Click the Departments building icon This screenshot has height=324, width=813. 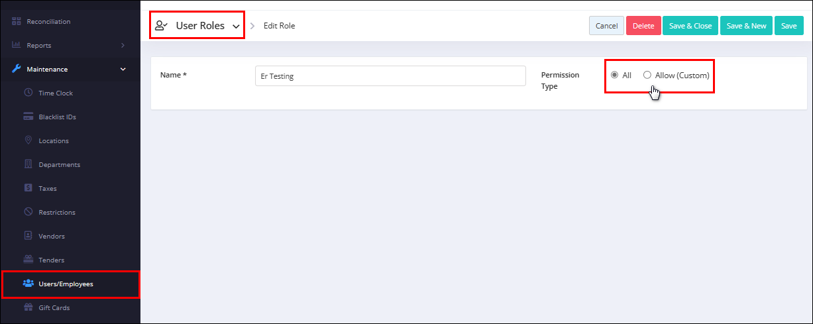tap(28, 164)
